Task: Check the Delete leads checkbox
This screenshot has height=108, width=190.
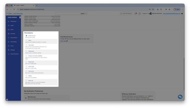Action: tap(26, 62)
